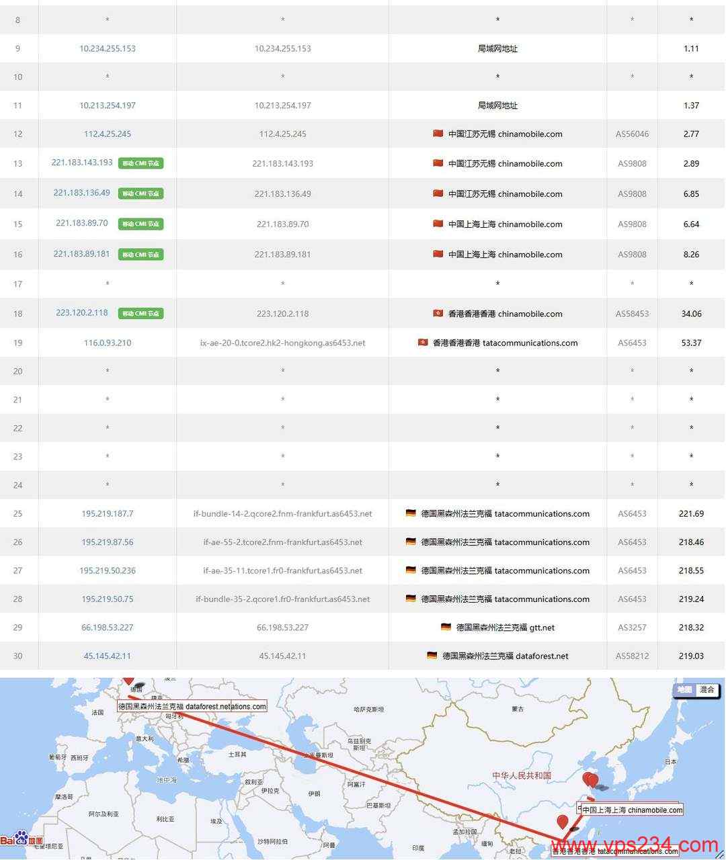726x860 pixels.
Task: Select hostname if-ae-35-11.tcore1.fr0-frankfurt.as6453.net
Action: pos(283,570)
